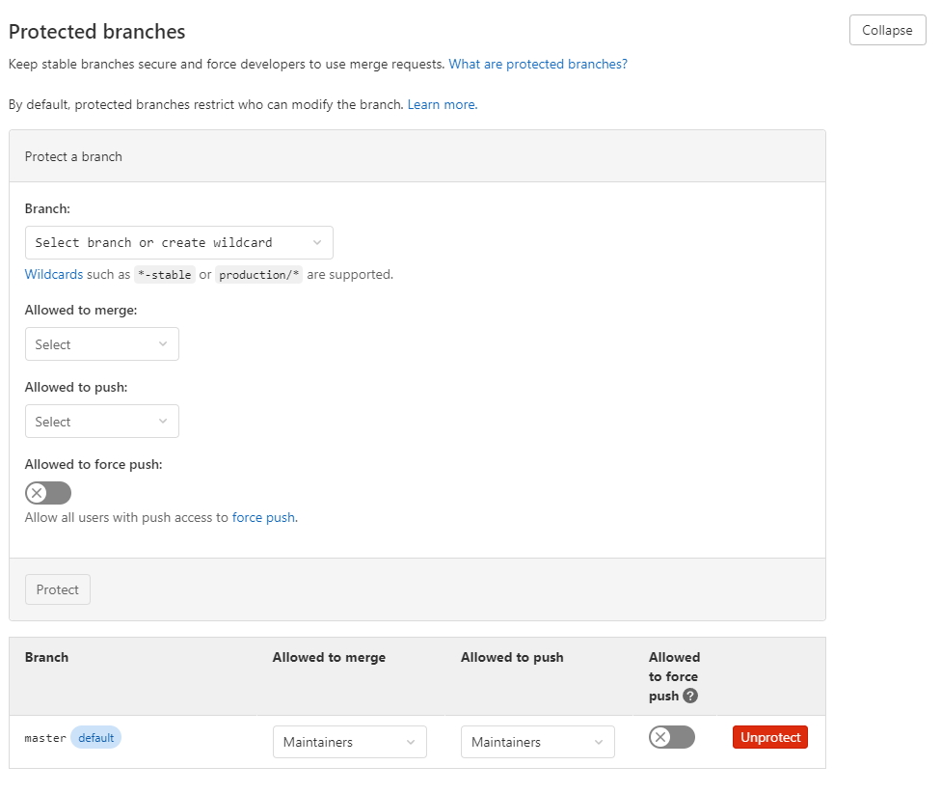Open the "Select branch or create wildcard" dropdown
The image size is (941, 793).
click(178, 242)
